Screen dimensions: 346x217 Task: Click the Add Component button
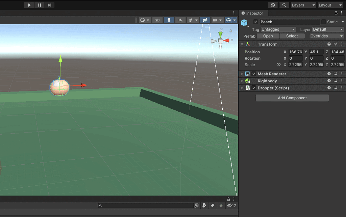(x=292, y=98)
